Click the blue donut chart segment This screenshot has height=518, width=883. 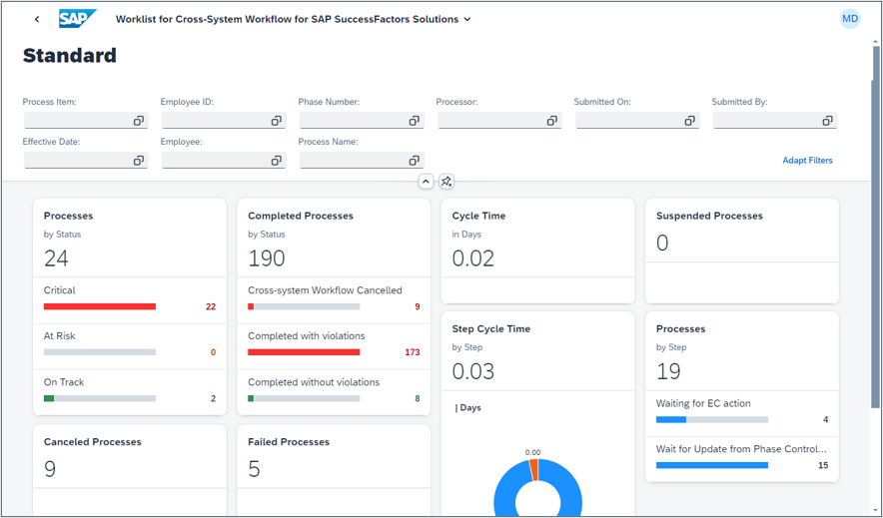pos(568,489)
